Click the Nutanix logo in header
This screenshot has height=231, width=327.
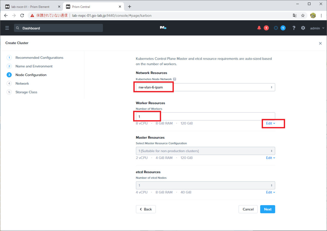pyautogui.click(x=163, y=28)
